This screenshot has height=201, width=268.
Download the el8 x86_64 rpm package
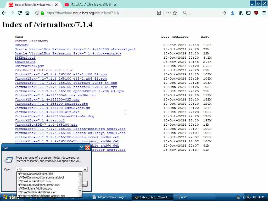click(61, 74)
